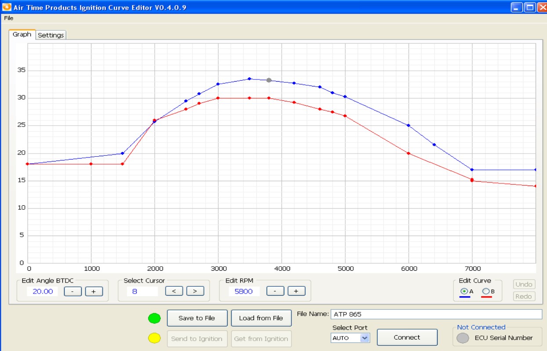Switch to the Graph tab
This screenshot has height=351, width=547.
tap(22, 34)
